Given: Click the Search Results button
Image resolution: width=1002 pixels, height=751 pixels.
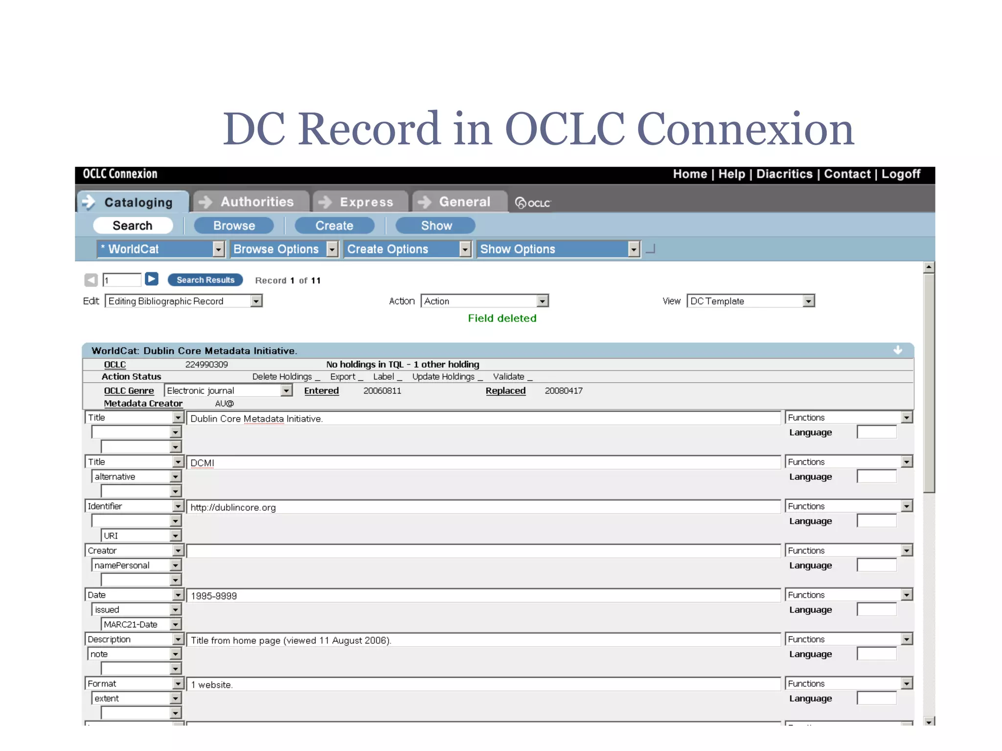Looking at the screenshot, I should tap(205, 280).
